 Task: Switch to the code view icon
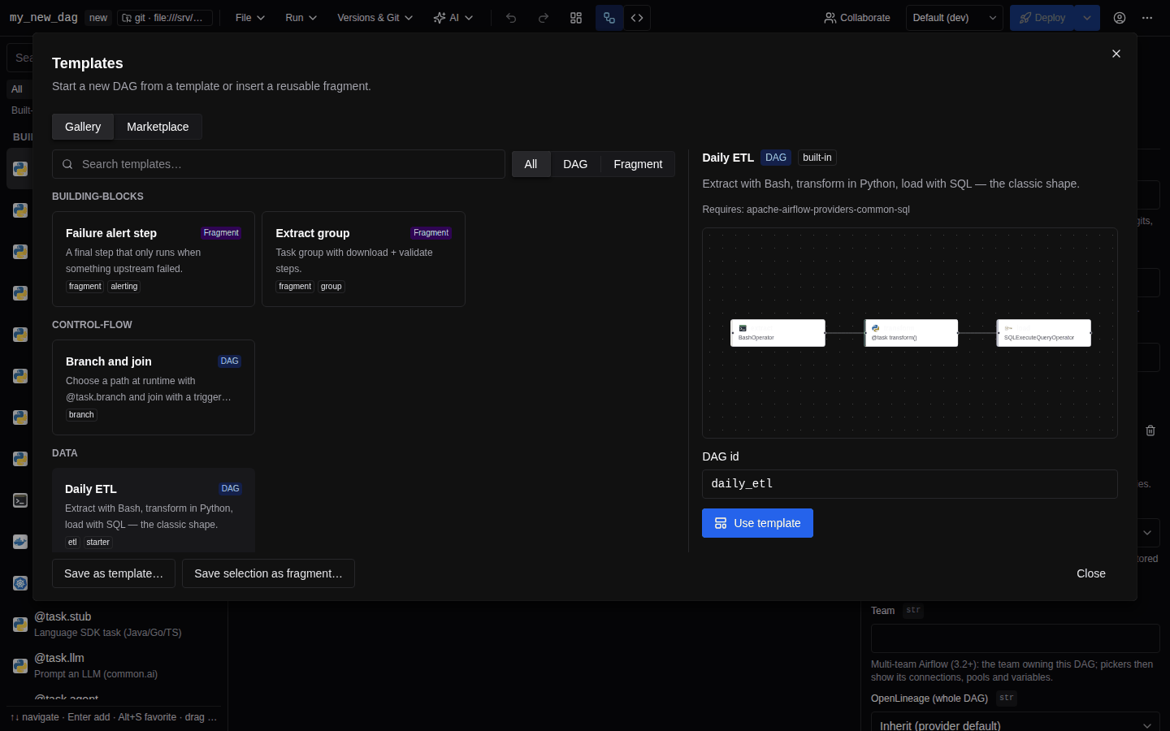pos(637,18)
